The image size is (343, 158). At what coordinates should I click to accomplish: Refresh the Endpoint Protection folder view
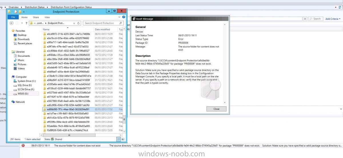coord(79,23)
